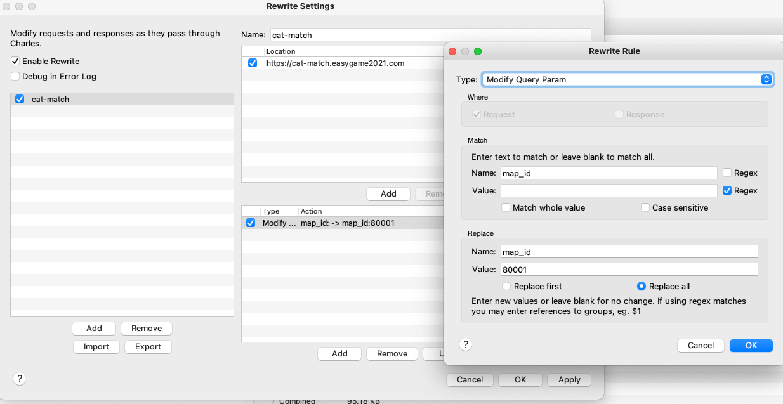Select the "Replace first" radio button
The image size is (783, 404).
pos(506,286)
